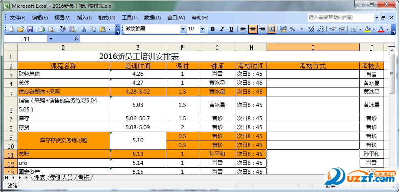
Task: Toggle underline formatting
Action: tap(231, 29)
